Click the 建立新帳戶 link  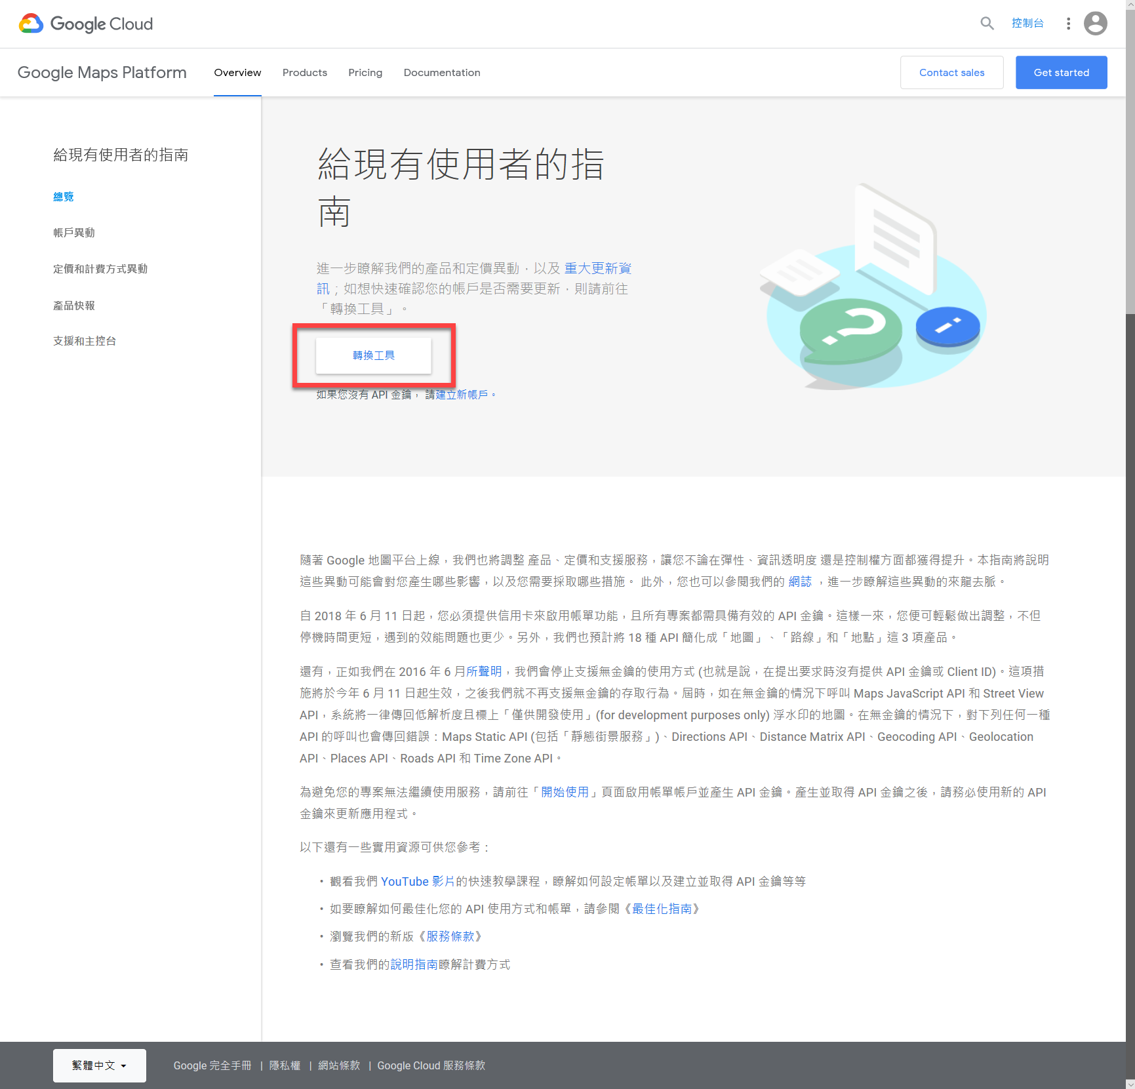462,395
